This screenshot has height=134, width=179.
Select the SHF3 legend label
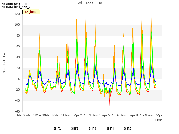[x=92, y=128]
